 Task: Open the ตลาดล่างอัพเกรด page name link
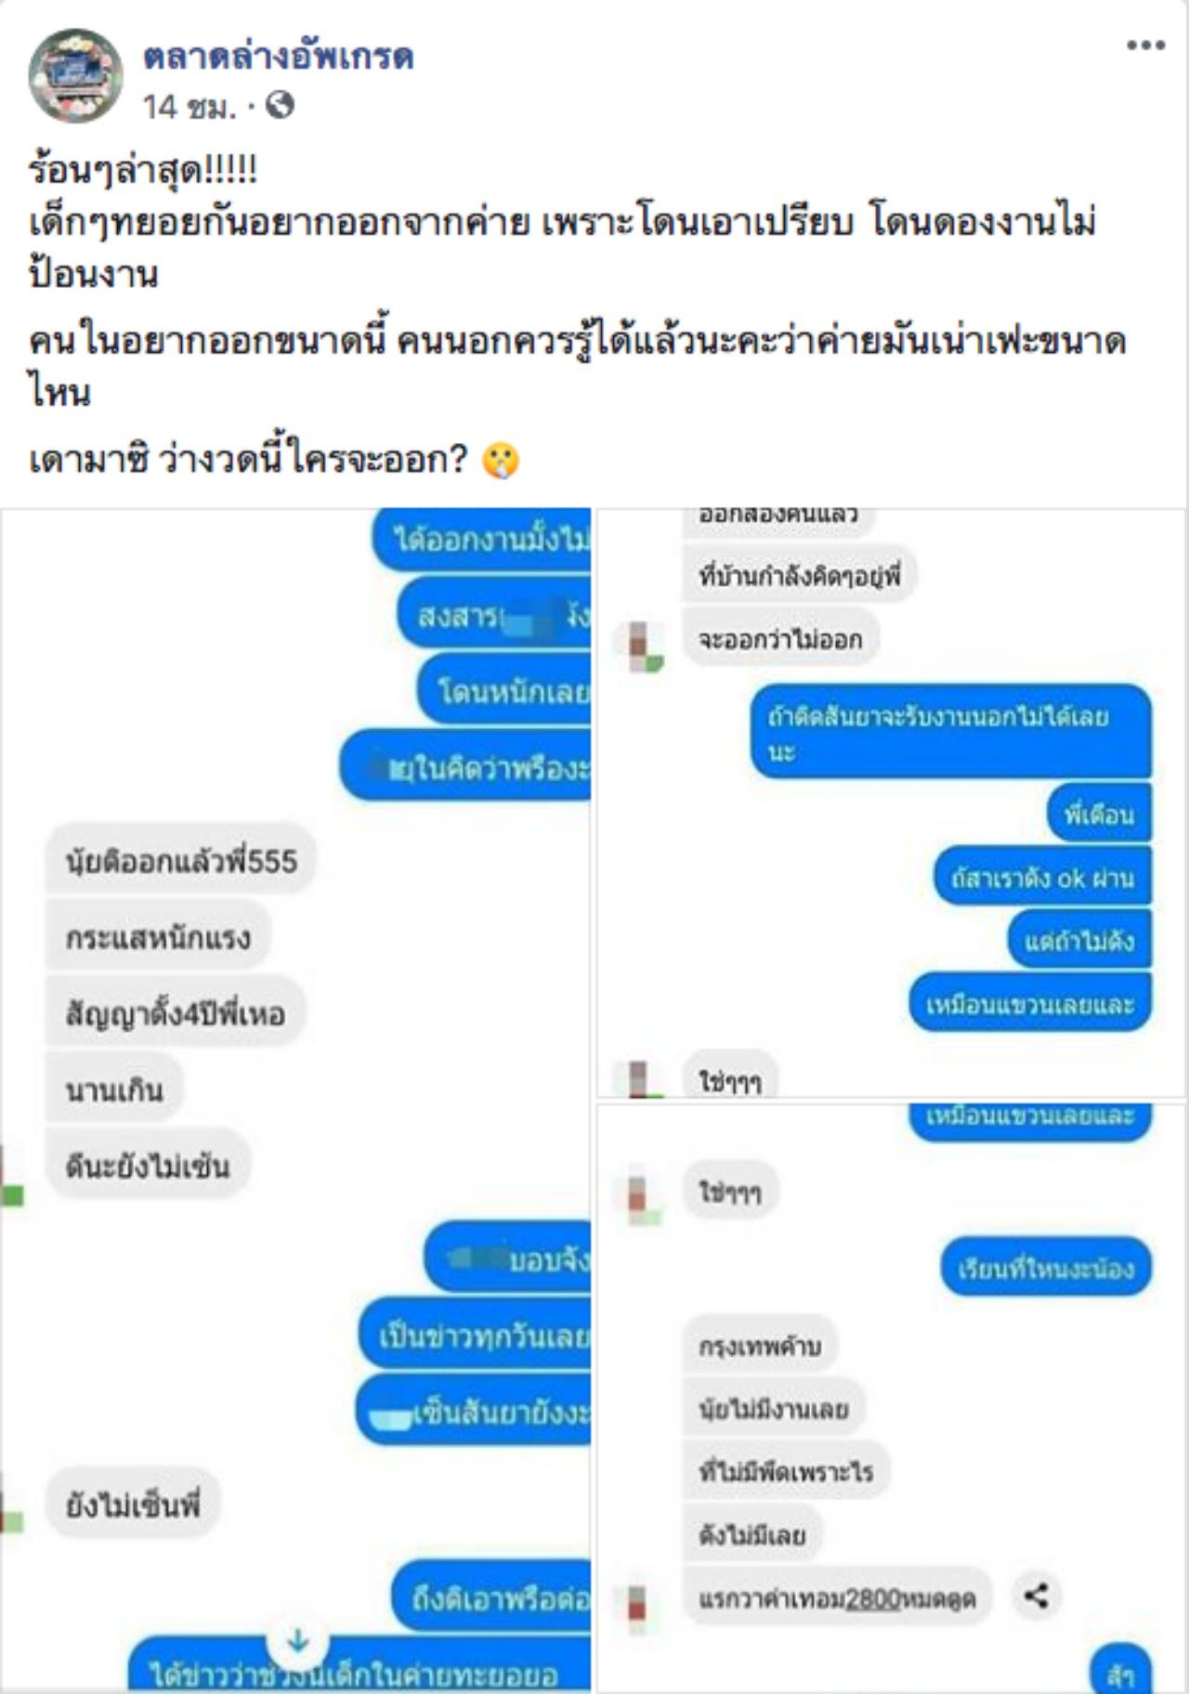(x=278, y=57)
